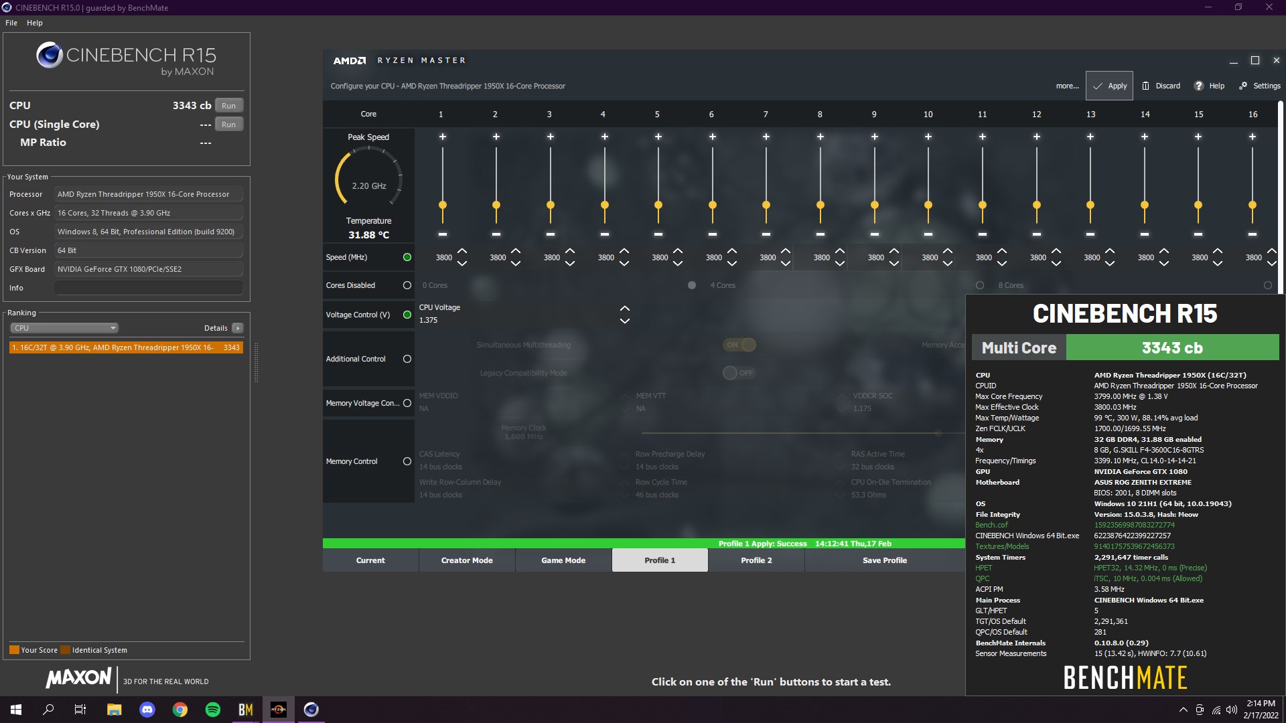Switch Simultaneous Multithreading toggle
This screenshot has height=723, width=1286.
(739, 345)
